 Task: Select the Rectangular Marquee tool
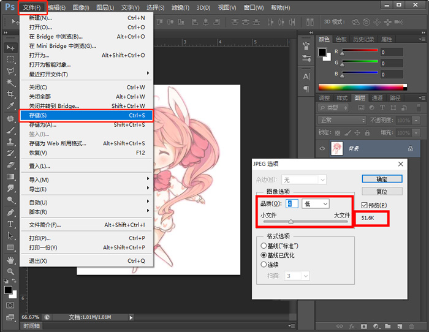(x=10, y=59)
